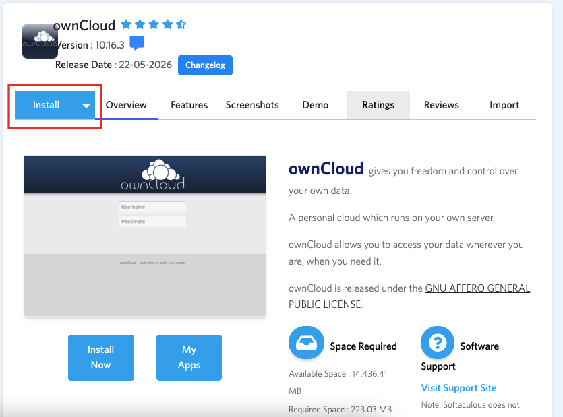Go to the Demo tab

pyautogui.click(x=316, y=105)
